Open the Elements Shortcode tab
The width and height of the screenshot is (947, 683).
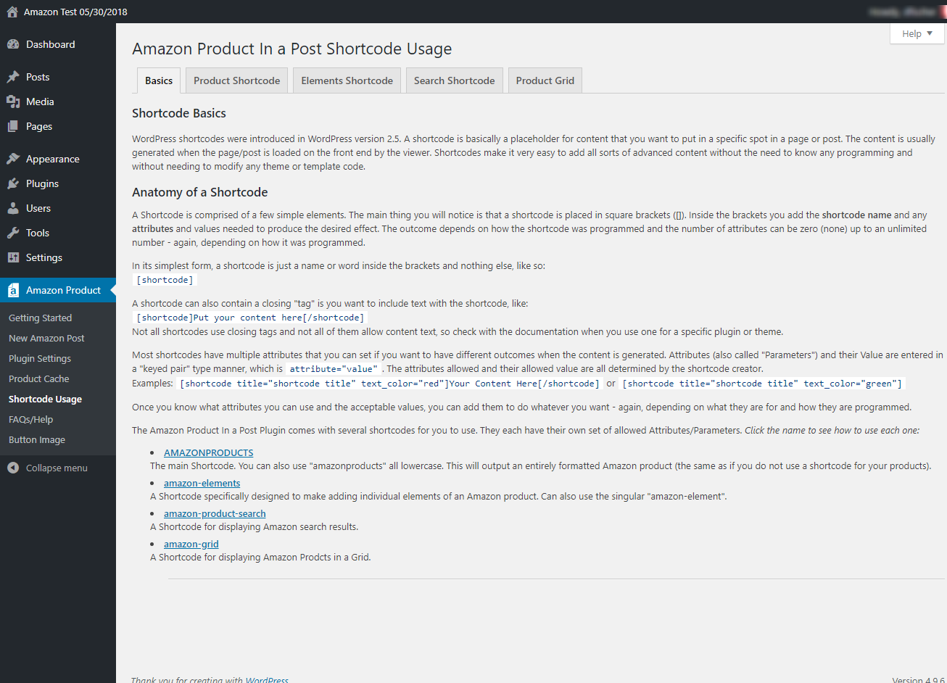[347, 80]
